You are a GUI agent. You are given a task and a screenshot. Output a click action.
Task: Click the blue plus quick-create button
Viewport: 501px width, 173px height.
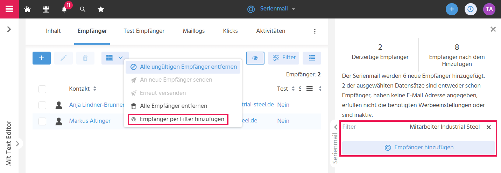pyautogui.click(x=452, y=9)
